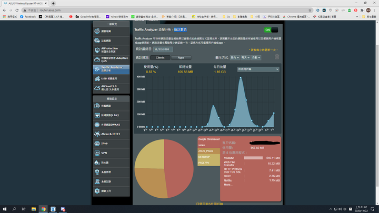Select Google Chromecast series legend entry

209,142
